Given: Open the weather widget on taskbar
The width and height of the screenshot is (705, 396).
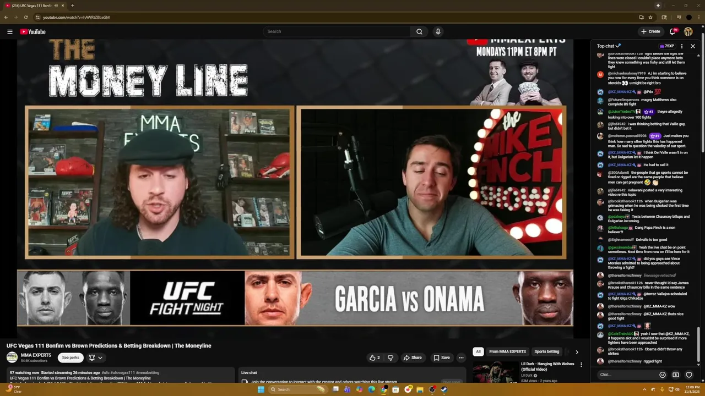Looking at the screenshot, I should pyautogui.click(x=15, y=389).
